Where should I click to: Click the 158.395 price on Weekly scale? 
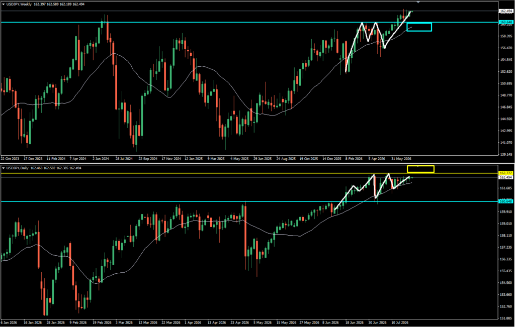click(x=506, y=36)
